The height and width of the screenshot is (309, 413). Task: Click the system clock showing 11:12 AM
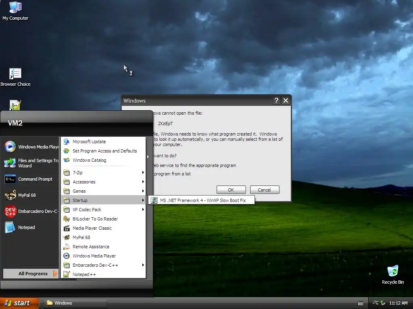click(398, 303)
